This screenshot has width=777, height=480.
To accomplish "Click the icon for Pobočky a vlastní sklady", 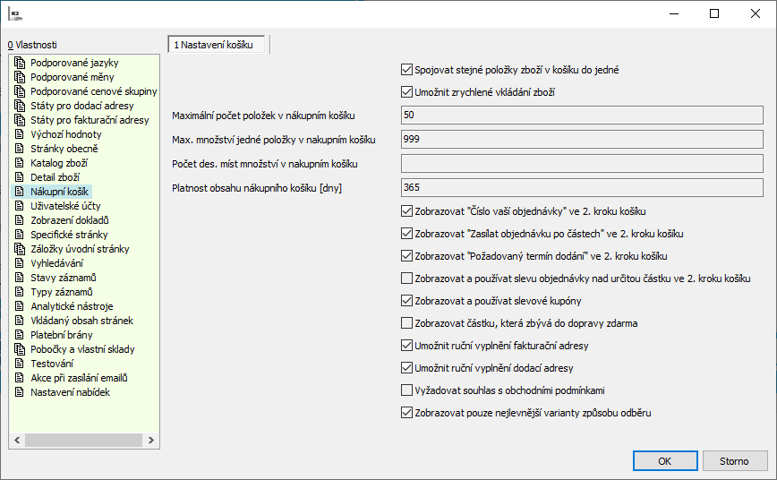I will pyautogui.click(x=20, y=349).
